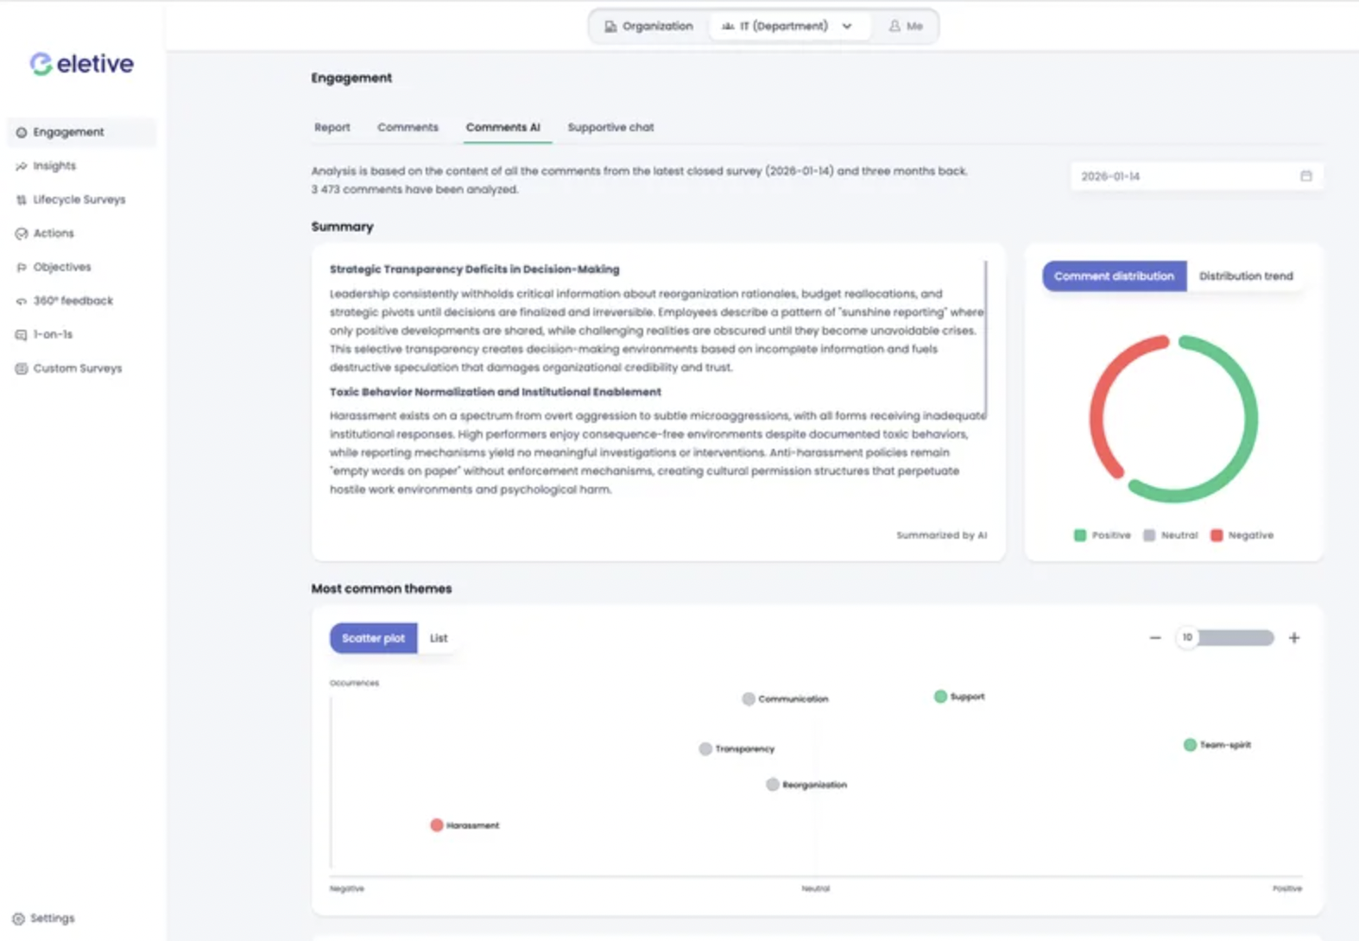Image resolution: width=1359 pixels, height=941 pixels.
Task: Toggle the Positive legend item
Action: tap(1103, 535)
